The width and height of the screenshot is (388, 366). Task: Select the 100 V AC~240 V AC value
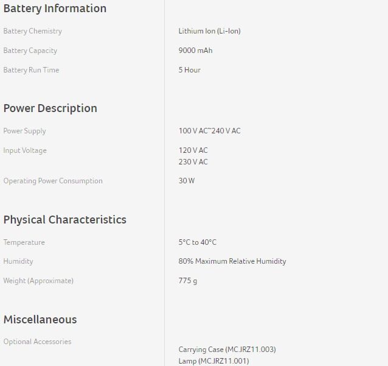209,131
